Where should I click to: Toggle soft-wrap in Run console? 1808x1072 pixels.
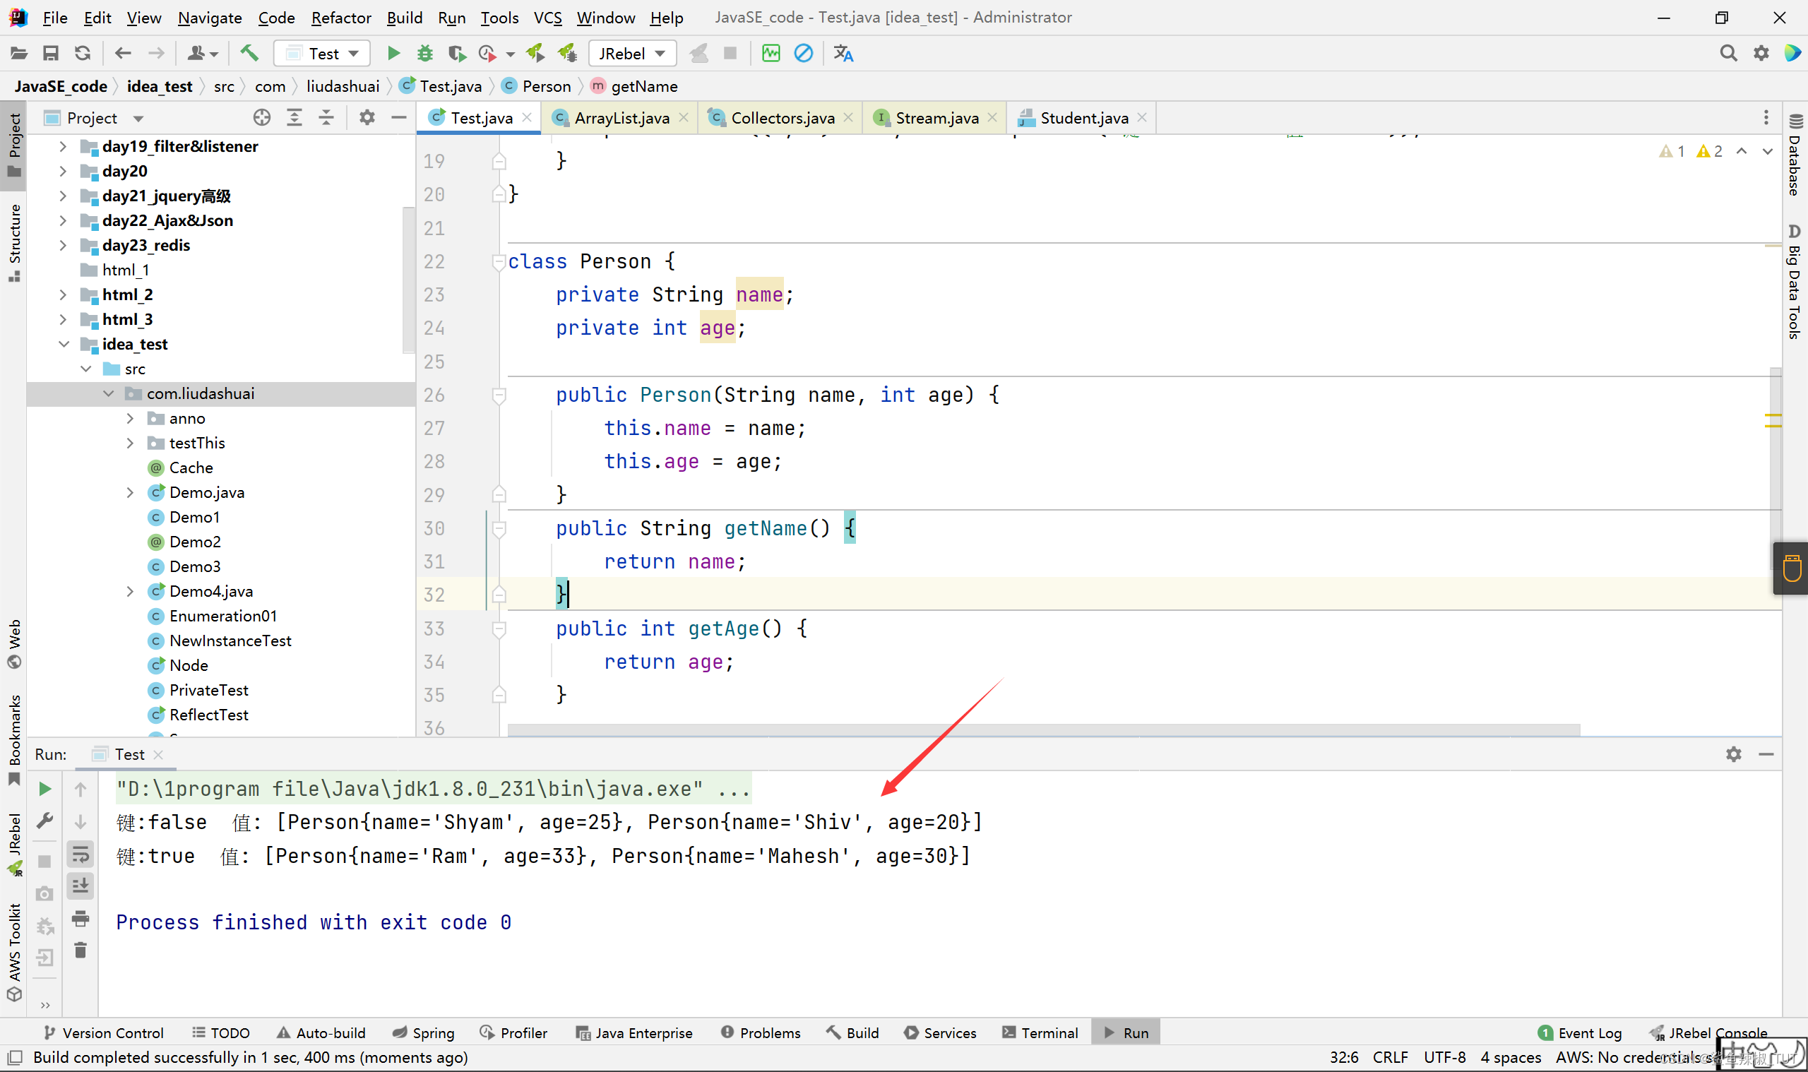click(x=81, y=854)
